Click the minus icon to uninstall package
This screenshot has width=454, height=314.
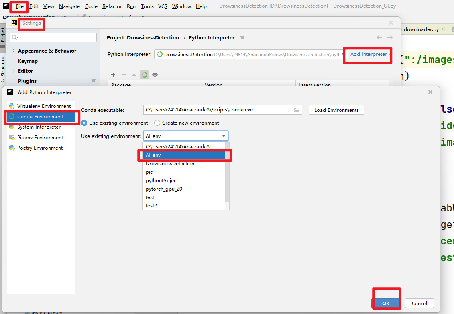pos(124,75)
